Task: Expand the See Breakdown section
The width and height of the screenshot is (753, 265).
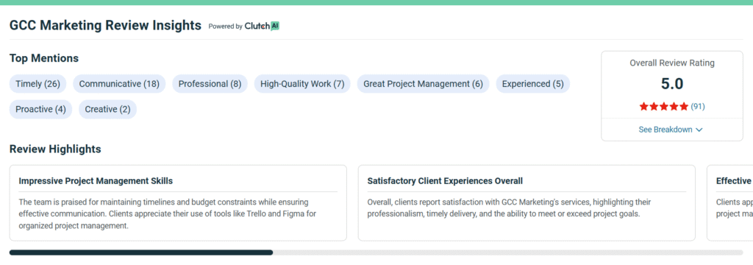Action: click(671, 130)
